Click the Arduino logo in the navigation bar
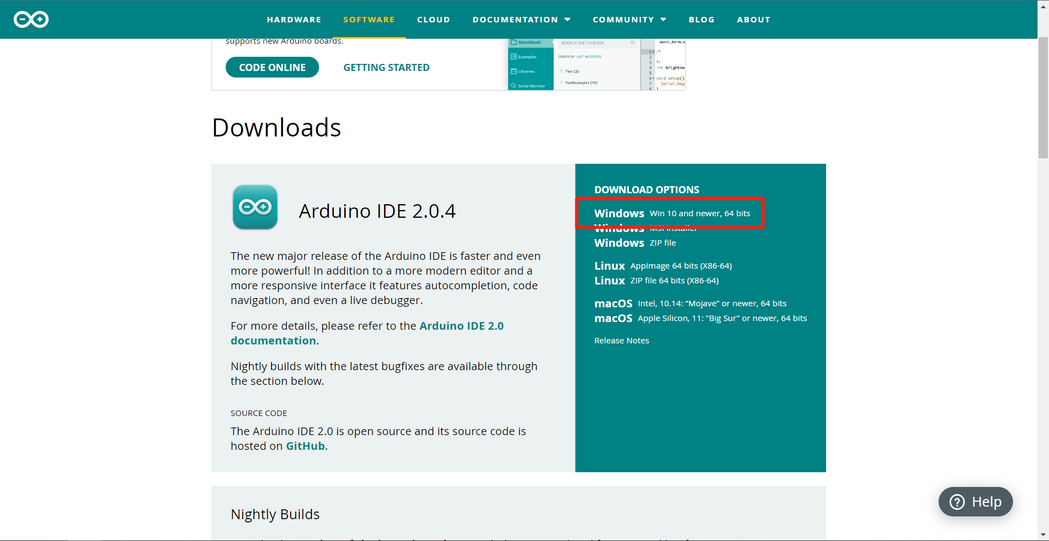This screenshot has width=1049, height=541. click(x=31, y=19)
